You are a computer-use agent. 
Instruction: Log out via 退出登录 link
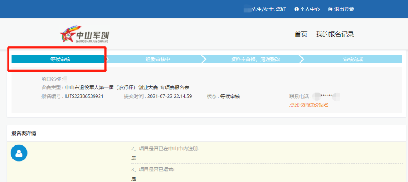344,9
